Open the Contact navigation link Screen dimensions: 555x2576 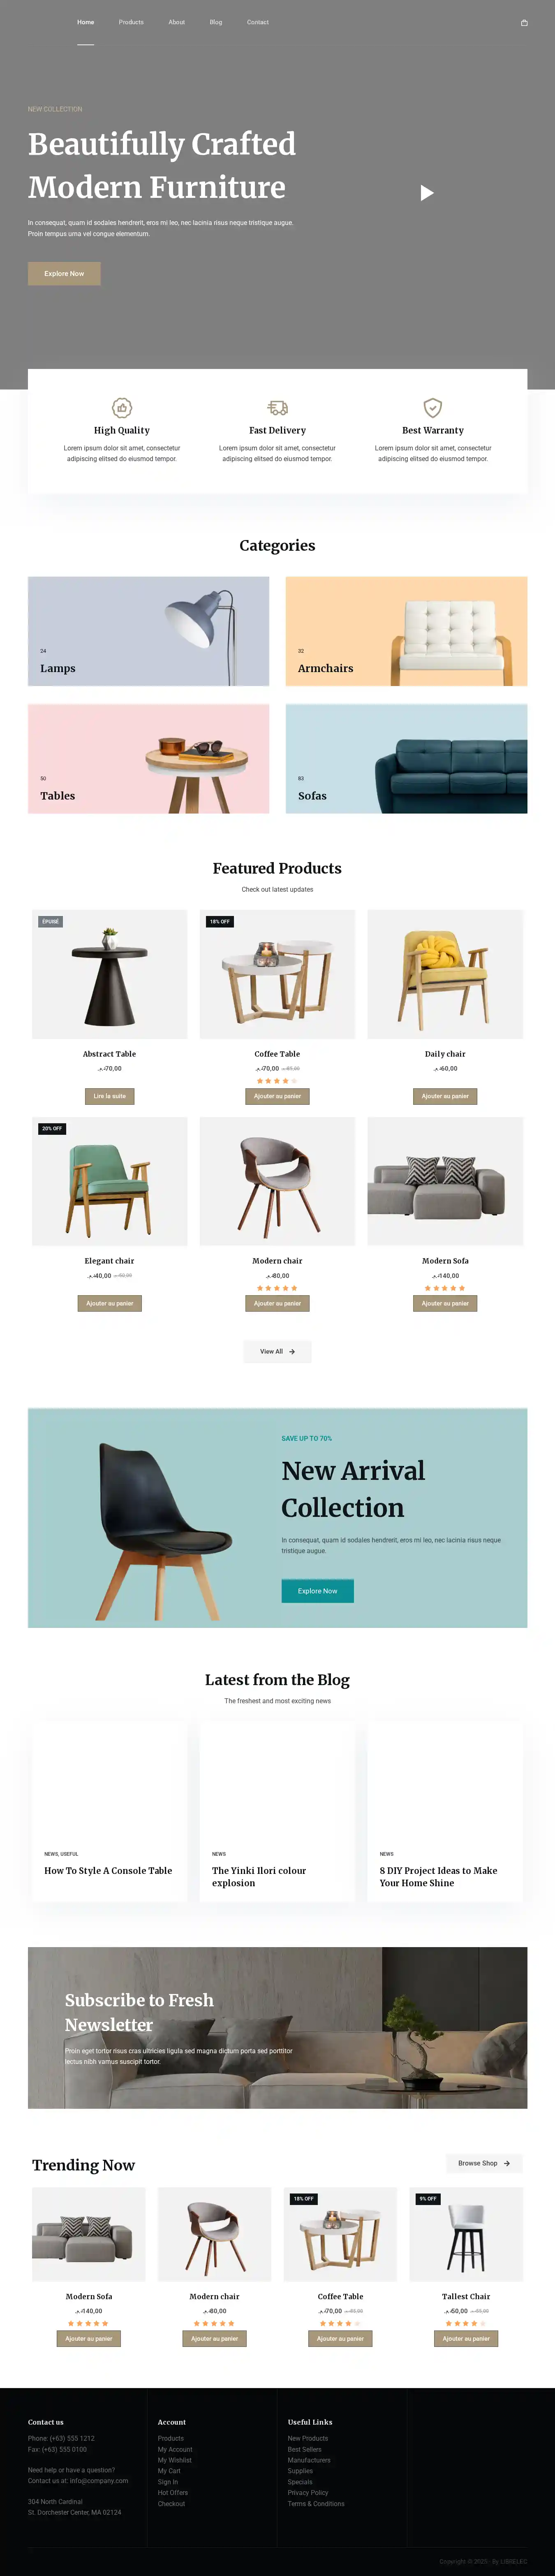[258, 22]
